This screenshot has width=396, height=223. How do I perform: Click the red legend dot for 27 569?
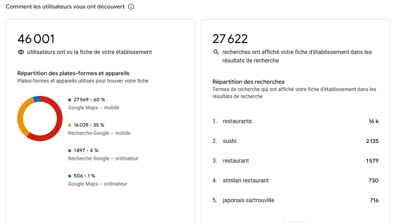coord(70,100)
